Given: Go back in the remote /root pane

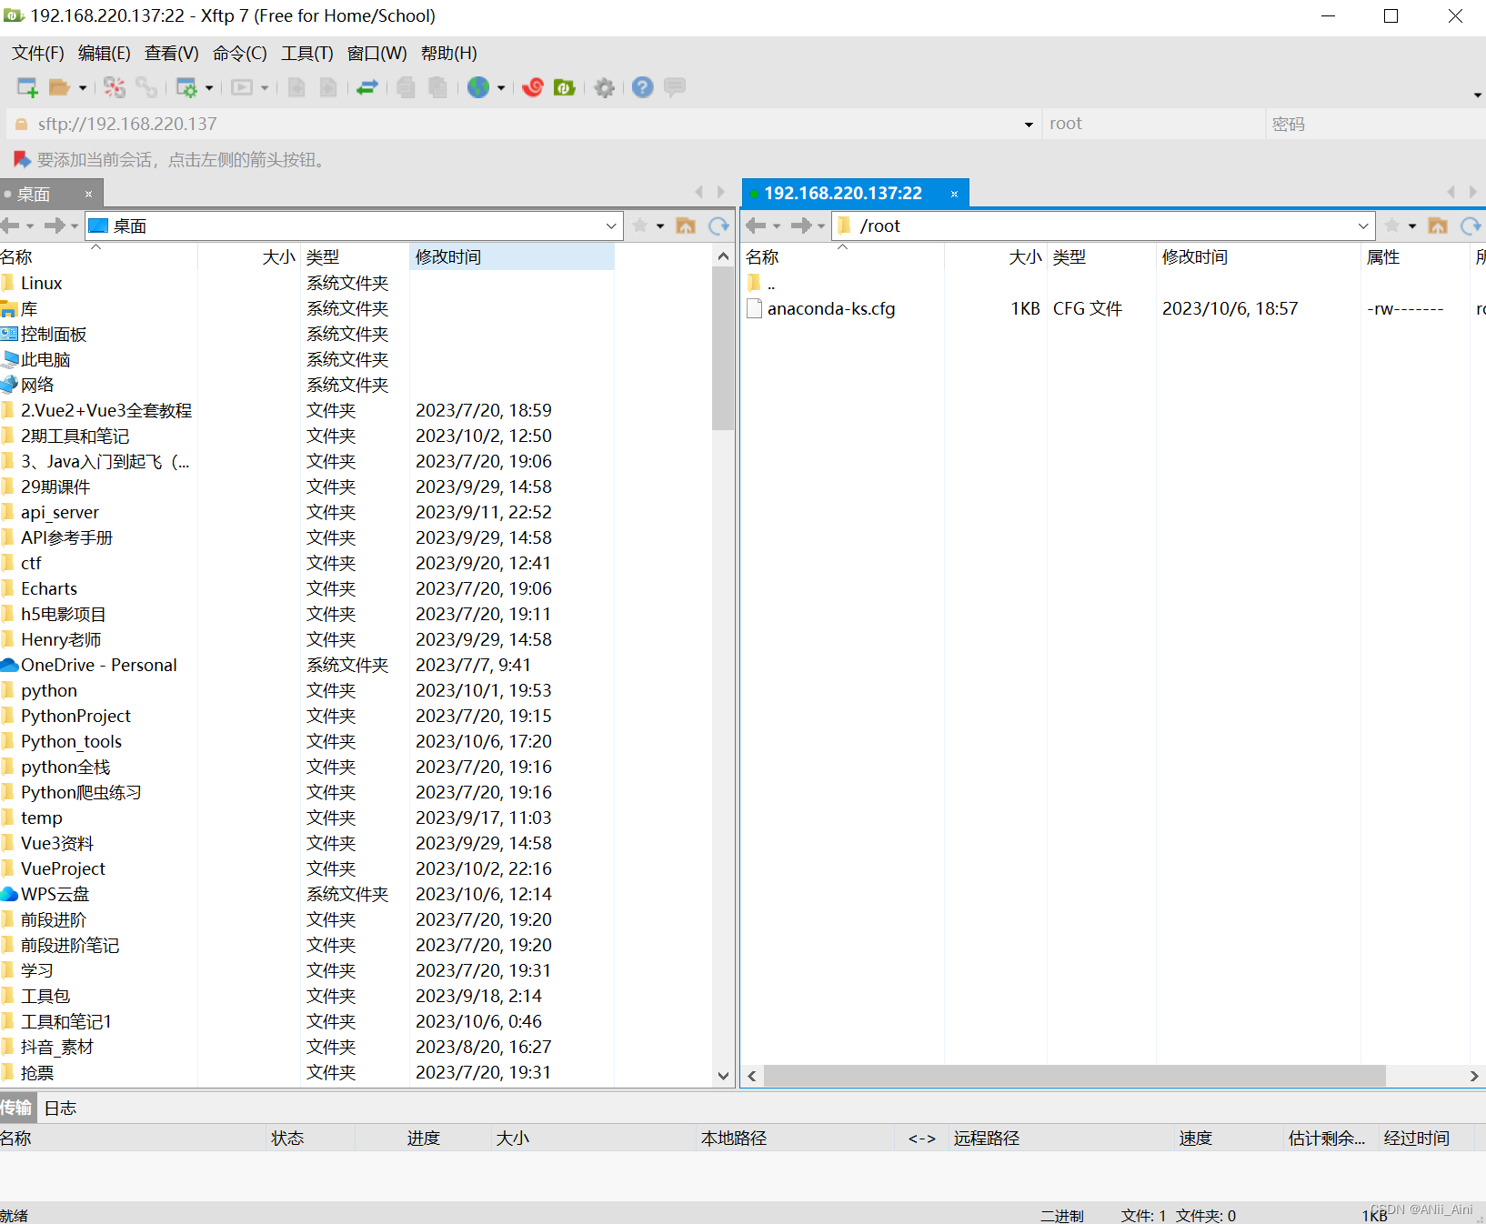Looking at the screenshot, I should [x=756, y=226].
